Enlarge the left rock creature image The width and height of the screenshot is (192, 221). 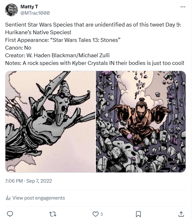click(50, 122)
